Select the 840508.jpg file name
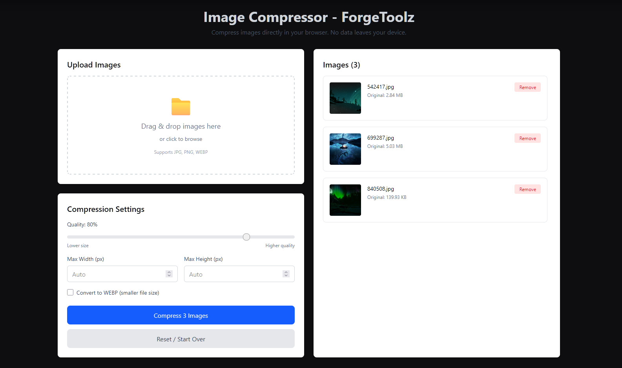The height and width of the screenshot is (368, 622). [381, 189]
